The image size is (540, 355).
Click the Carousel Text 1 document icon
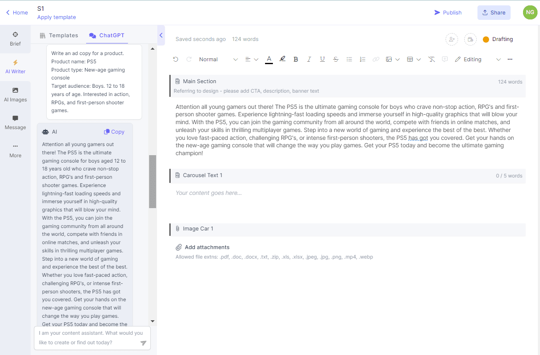point(178,175)
